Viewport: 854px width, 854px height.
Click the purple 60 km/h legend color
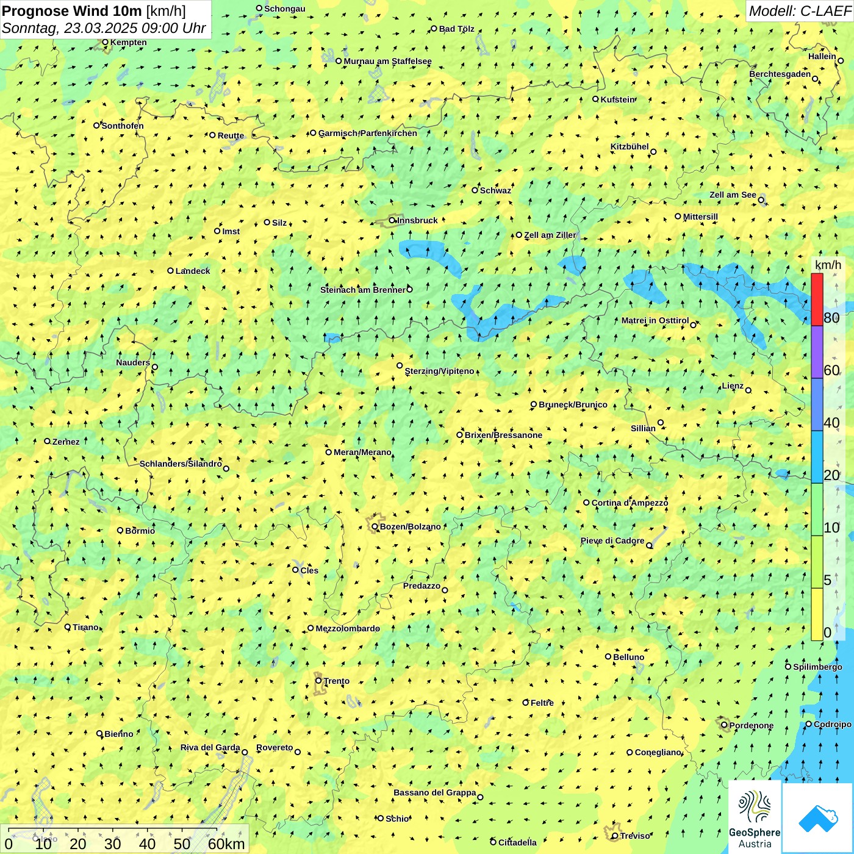pyautogui.click(x=817, y=352)
